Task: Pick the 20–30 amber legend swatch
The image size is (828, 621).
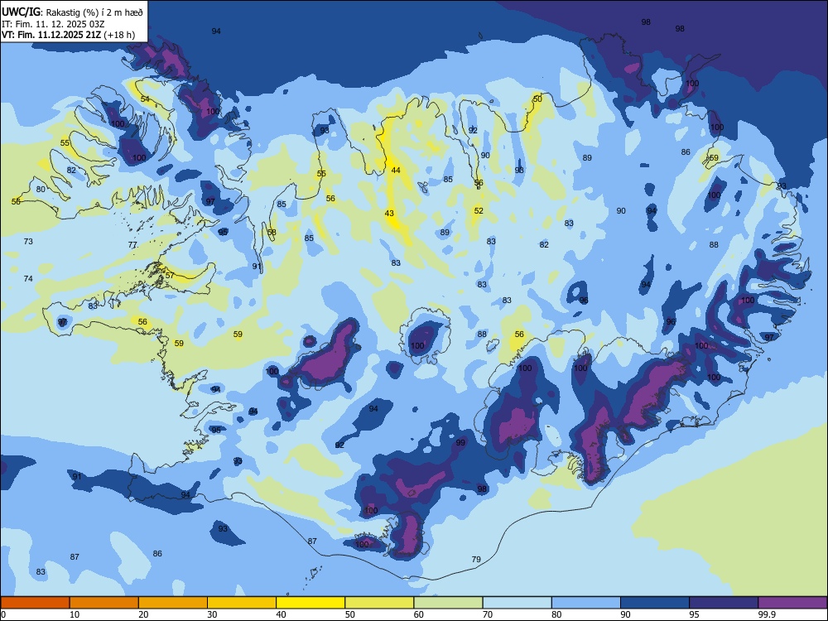Action: coord(173,603)
